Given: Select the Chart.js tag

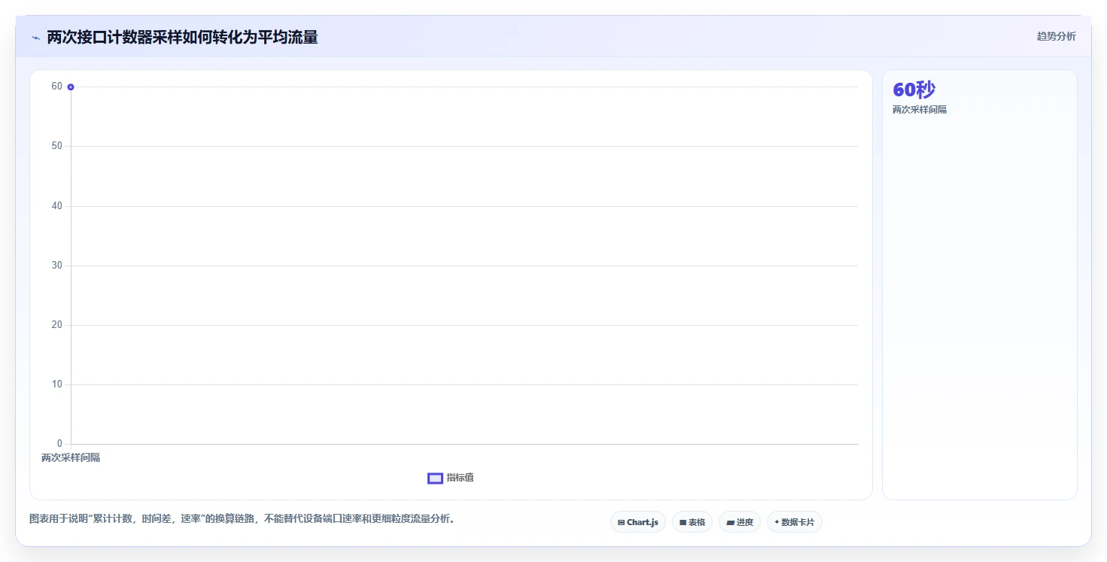Looking at the screenshot, I should coord(638,522).
